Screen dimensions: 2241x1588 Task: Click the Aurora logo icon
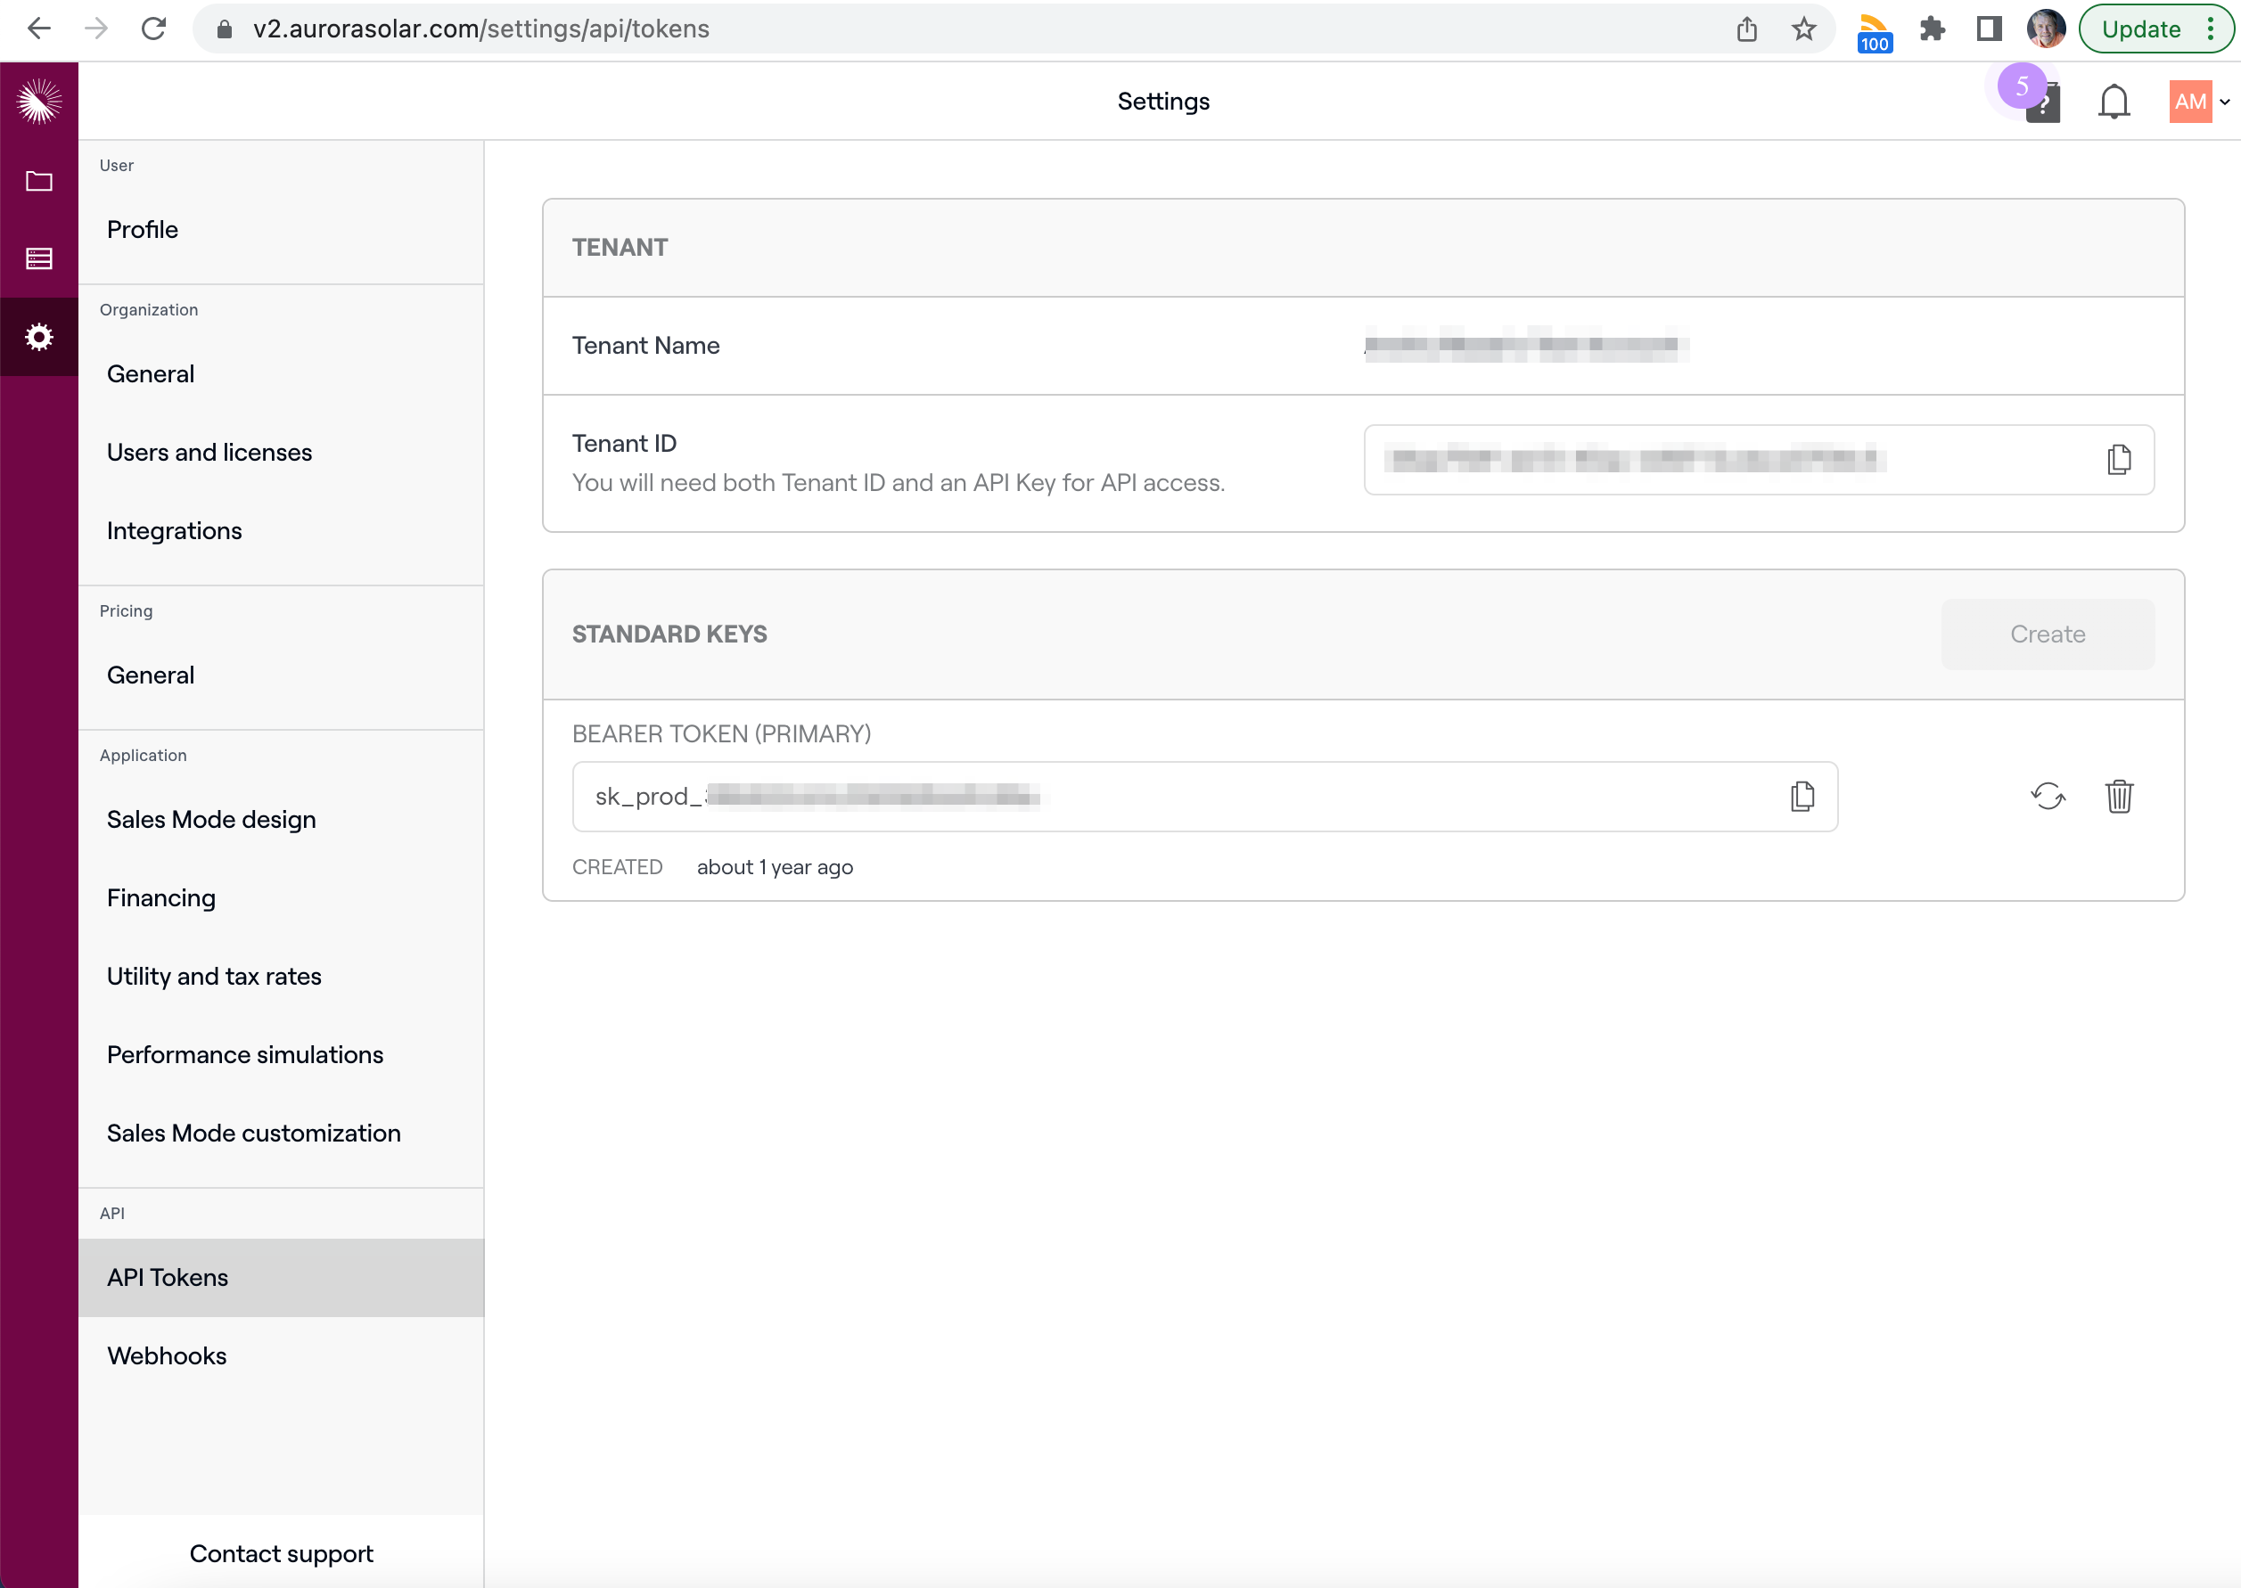click(39, 102)
